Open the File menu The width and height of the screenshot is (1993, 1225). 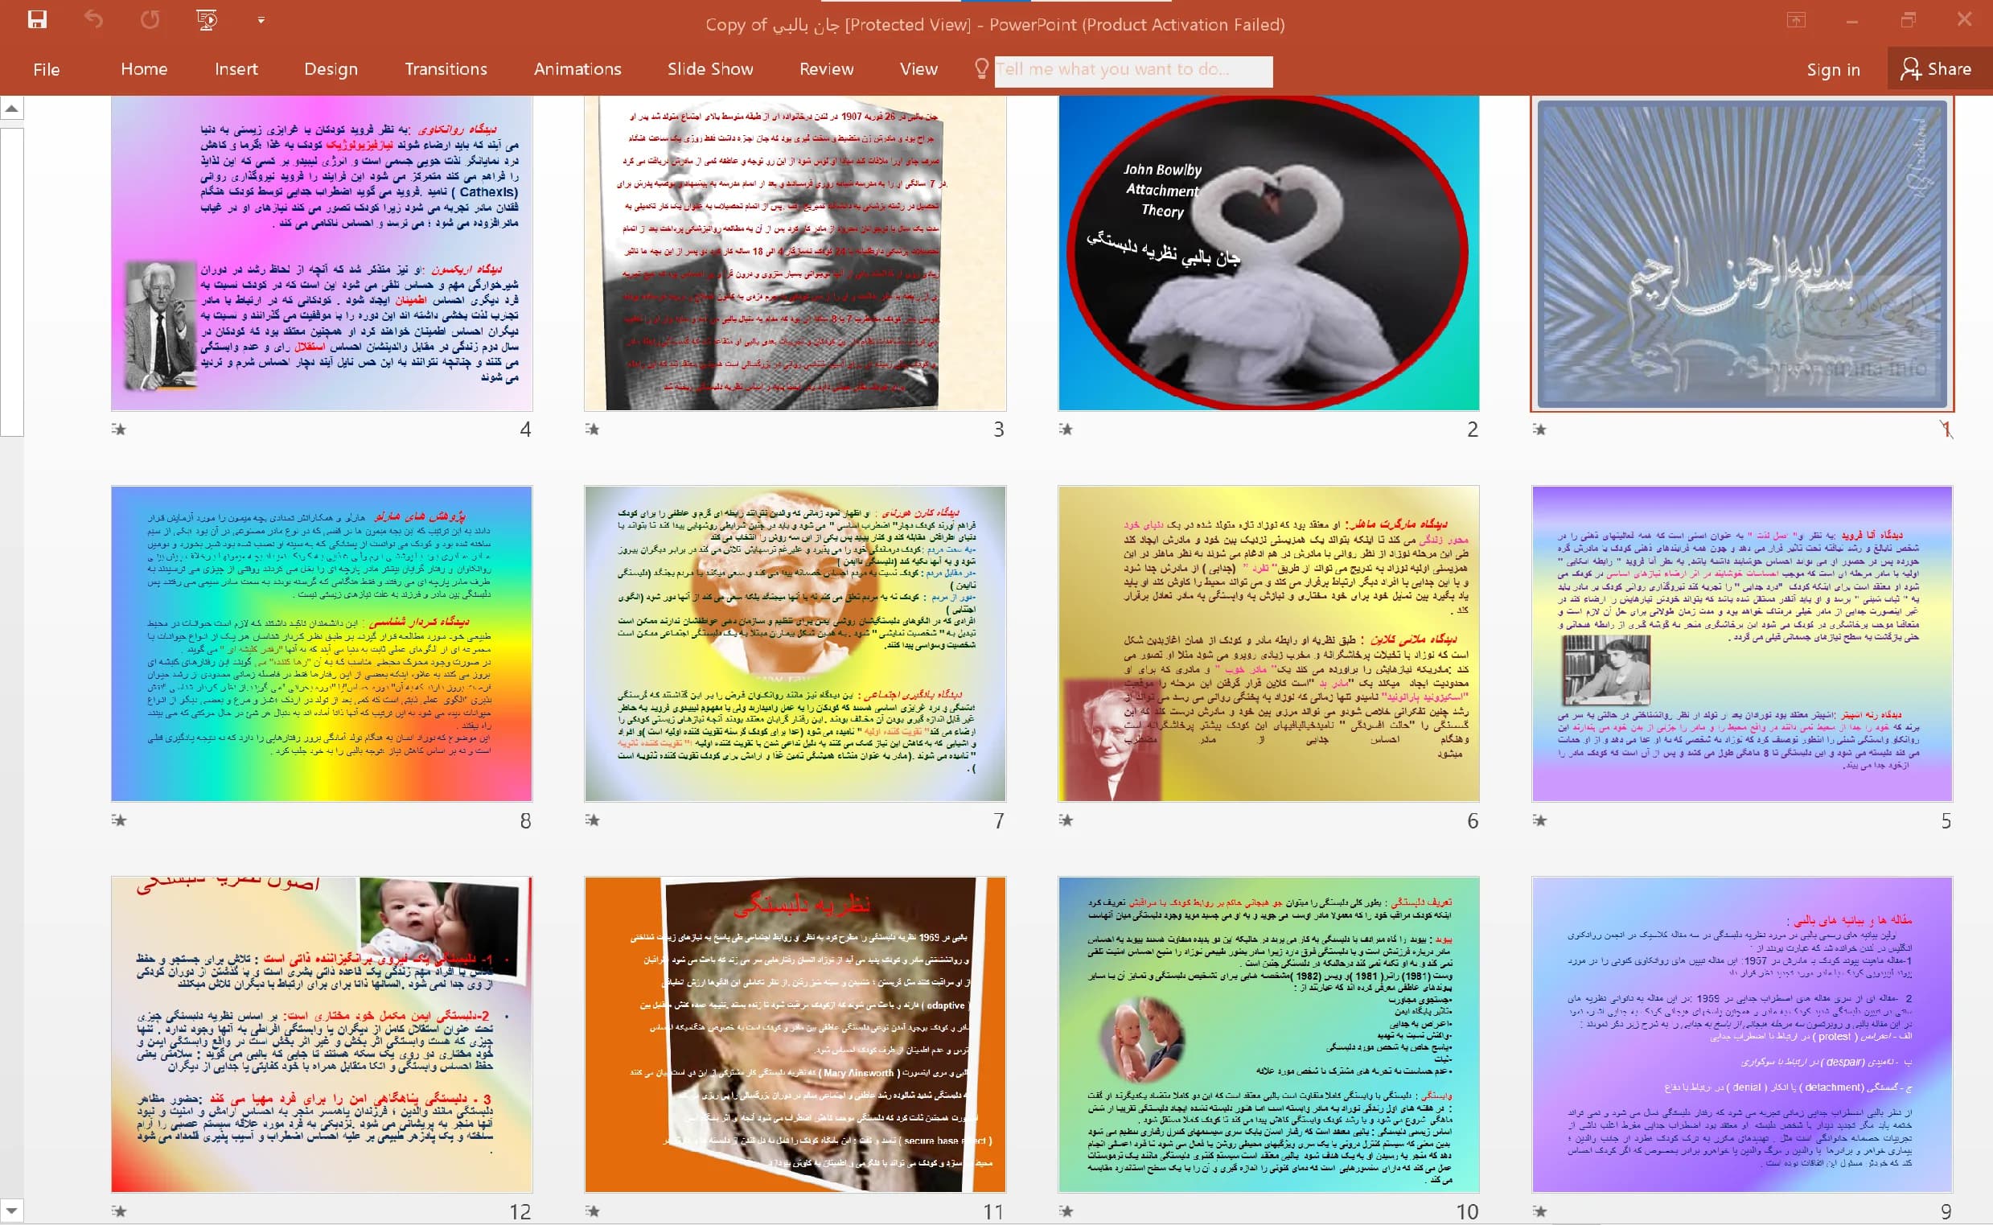[46, 69]
